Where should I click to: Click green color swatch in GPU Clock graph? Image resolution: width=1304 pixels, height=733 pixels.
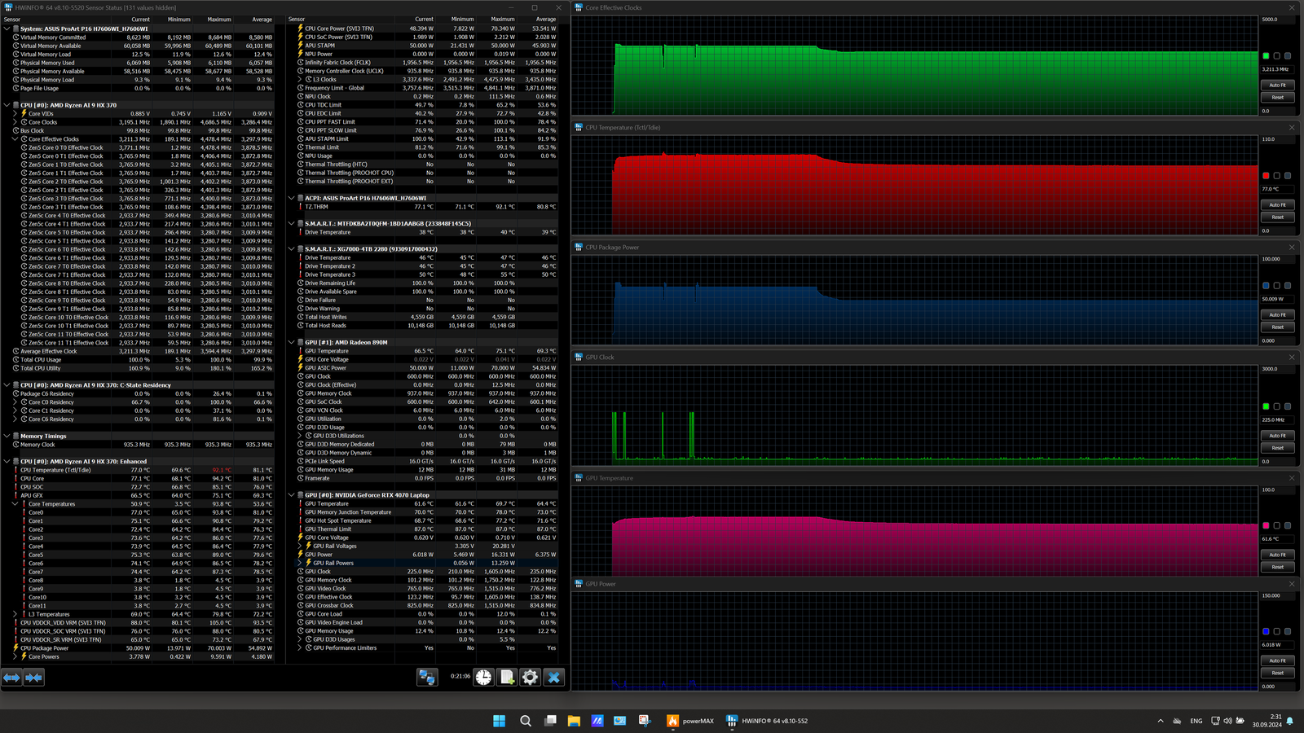[1266, 406]
